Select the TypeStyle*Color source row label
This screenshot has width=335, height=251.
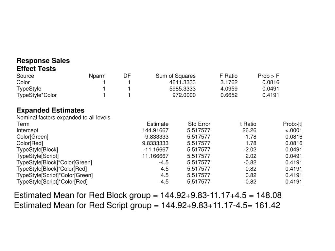pyautogui.click(x=37, y=95)
